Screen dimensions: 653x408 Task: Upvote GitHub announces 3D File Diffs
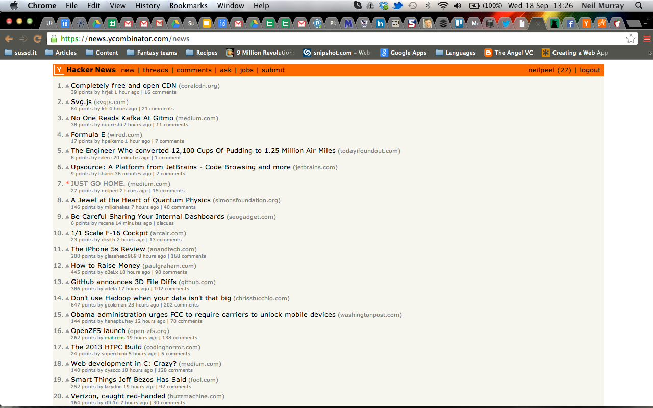[x=67, y=282]
